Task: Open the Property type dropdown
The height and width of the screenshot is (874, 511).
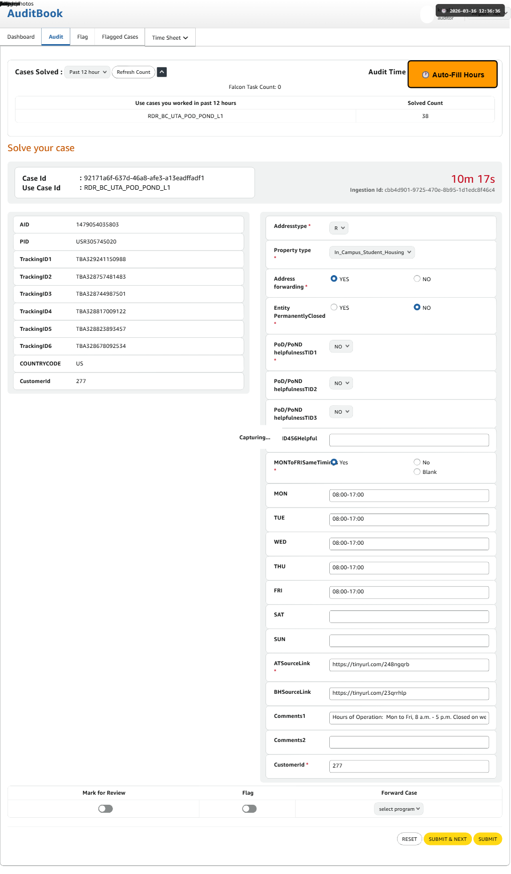Action: tap(372, 253)
